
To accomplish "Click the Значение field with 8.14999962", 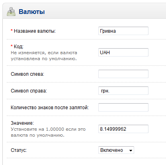I will point(123,129).
